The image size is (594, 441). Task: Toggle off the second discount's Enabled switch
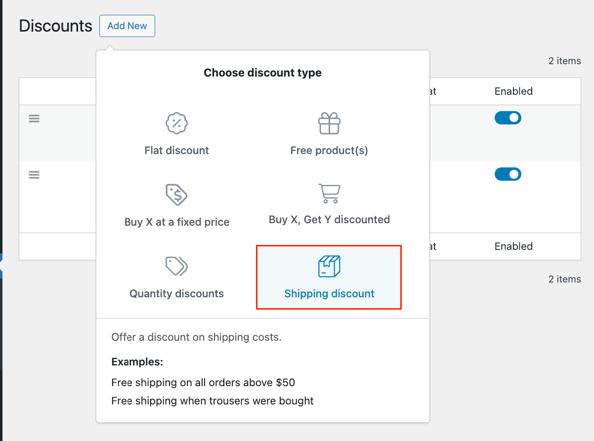tap(508, 174)
